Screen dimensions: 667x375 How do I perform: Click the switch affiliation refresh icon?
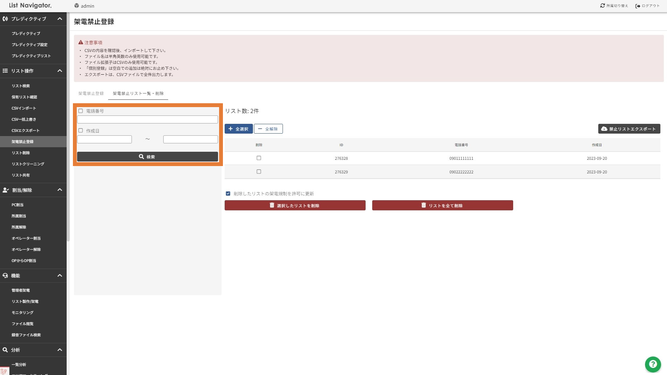[602, 6]
